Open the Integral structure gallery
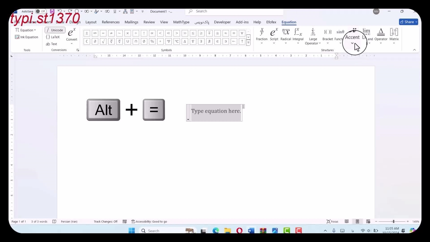This screenshot has height=242, width=430. pos(298,35)
